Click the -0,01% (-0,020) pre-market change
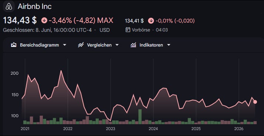The image size is (264, 136). (175, 21)
